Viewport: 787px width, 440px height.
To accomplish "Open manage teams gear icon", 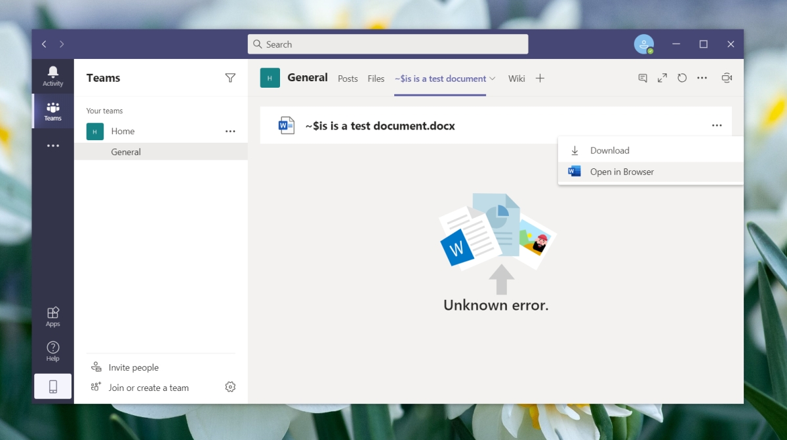I will [230, 387].
